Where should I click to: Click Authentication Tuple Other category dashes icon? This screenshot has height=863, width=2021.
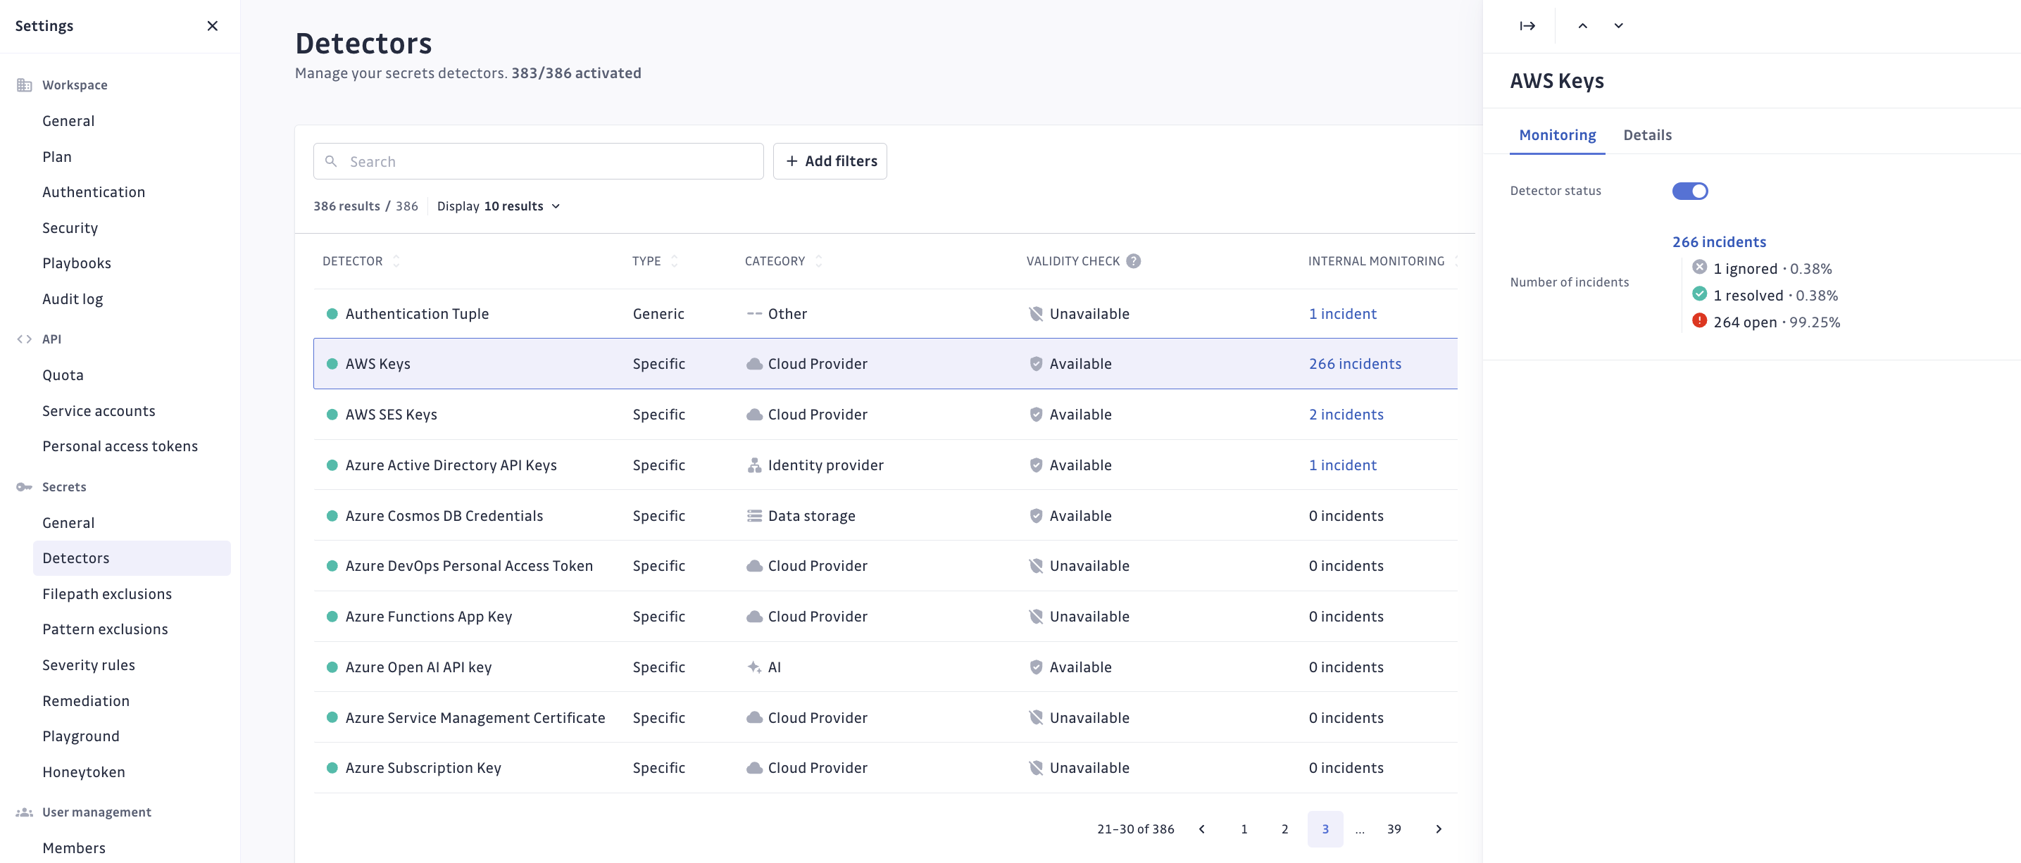click(x=754, y=314)
